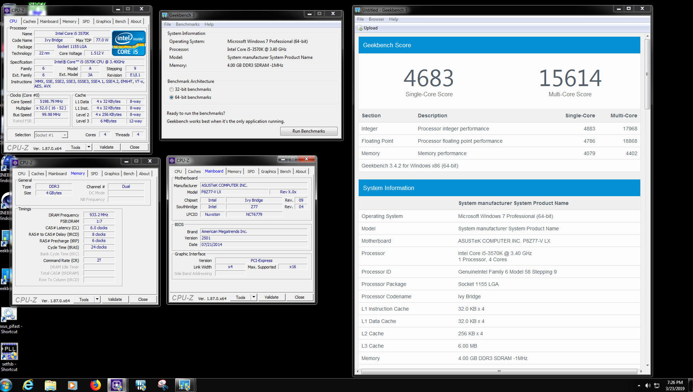
Task: Open Memory tab in CPU-Z Mainboard window
Action: pos(234,171)
